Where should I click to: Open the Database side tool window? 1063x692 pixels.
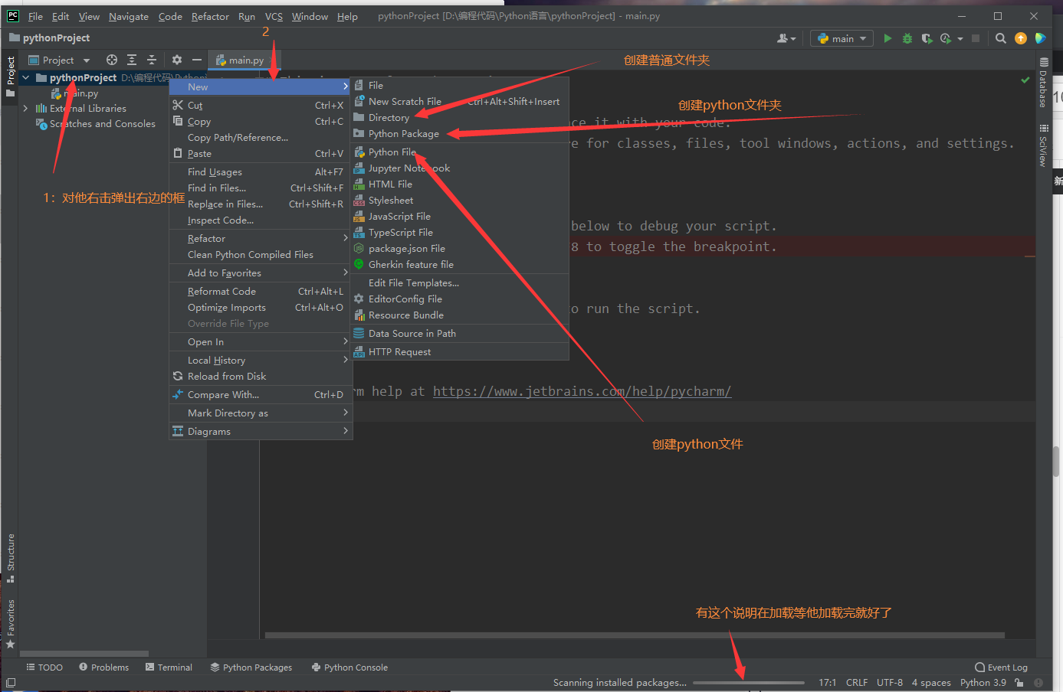pos(1043,83)
